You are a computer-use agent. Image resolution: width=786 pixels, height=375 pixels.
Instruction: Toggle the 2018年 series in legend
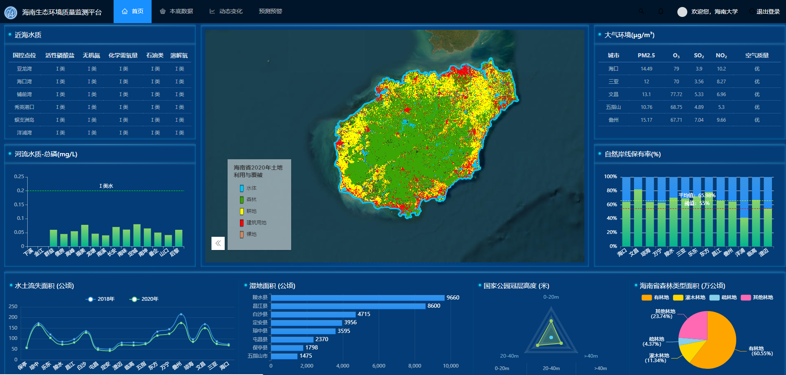coord(100,299)
